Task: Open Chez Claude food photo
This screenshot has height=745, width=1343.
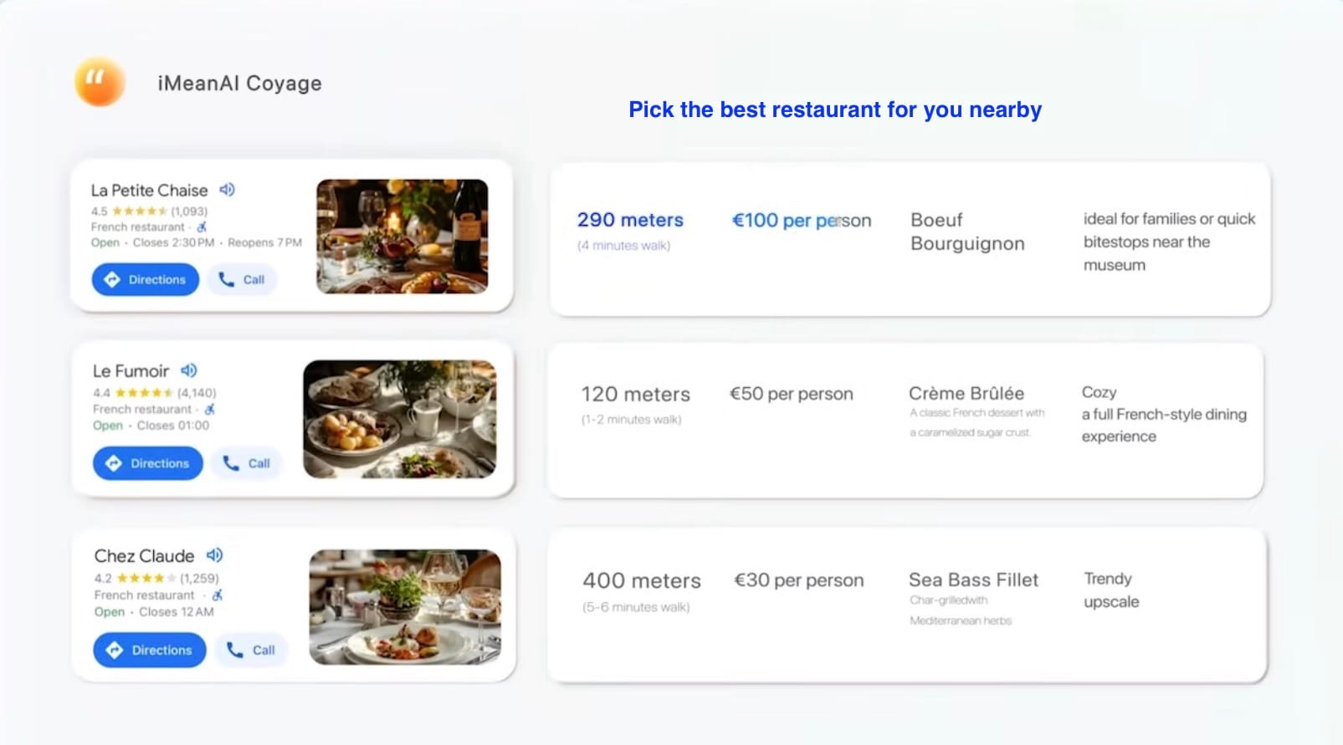Action: point(405,607)
